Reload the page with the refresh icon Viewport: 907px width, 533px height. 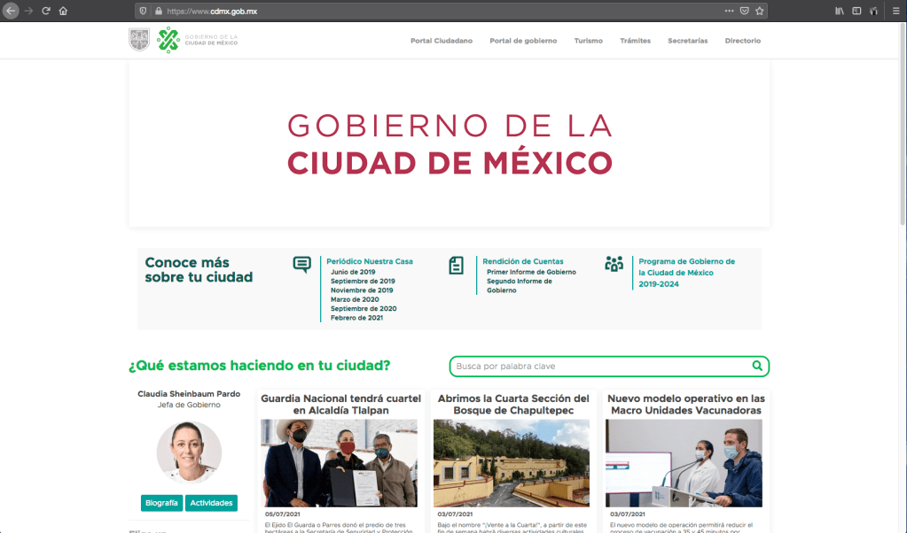click(45, 11)
